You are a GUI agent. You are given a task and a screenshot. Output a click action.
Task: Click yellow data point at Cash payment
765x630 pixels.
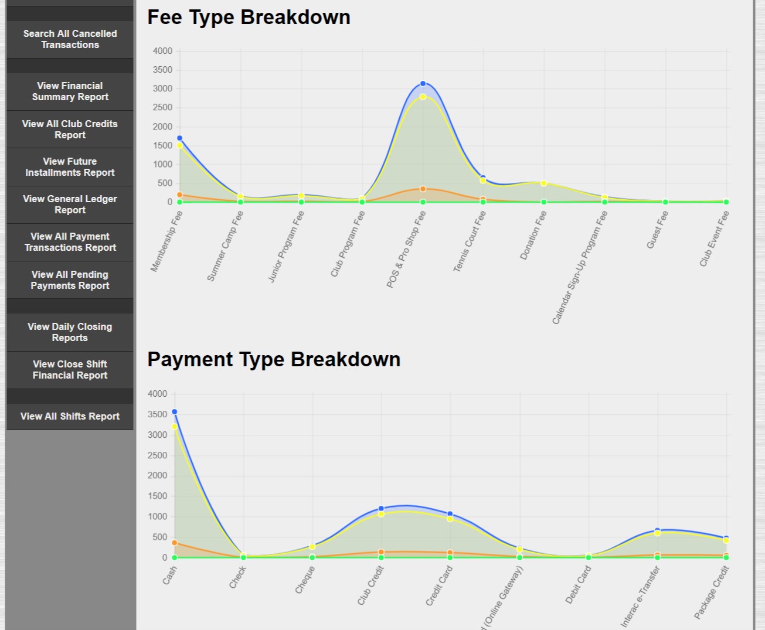point(174,427)
